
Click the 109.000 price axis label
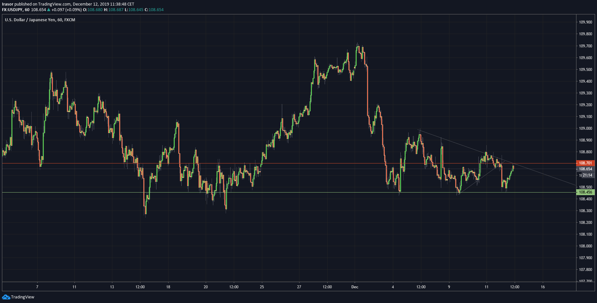point(586,128)
